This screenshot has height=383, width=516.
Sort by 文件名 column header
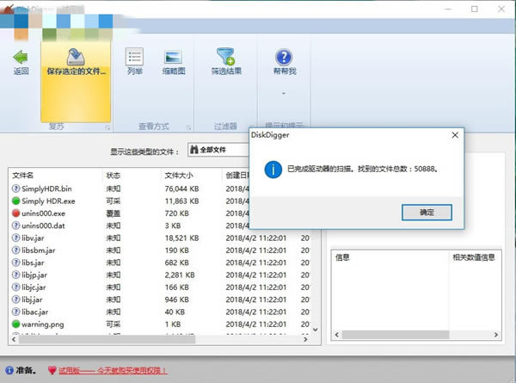[22, 176]
